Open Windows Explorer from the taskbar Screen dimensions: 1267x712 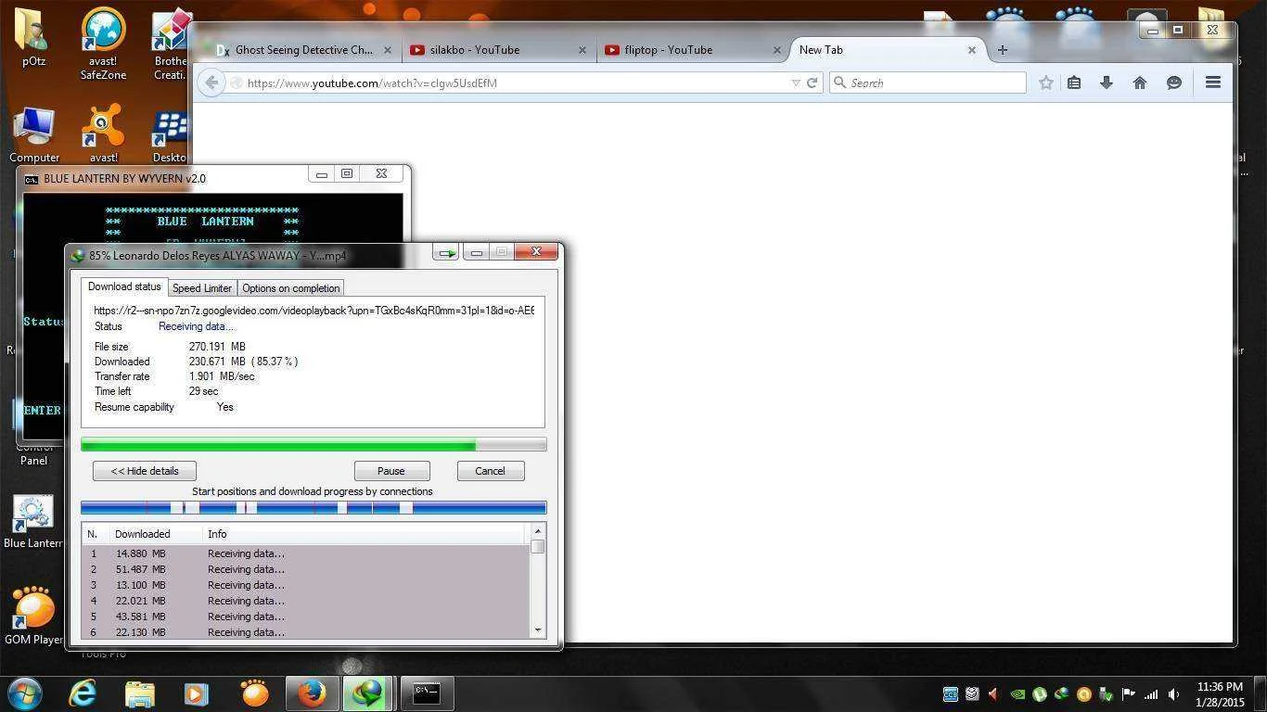click(x=139, y=693)
